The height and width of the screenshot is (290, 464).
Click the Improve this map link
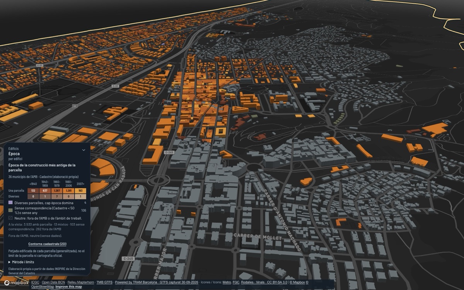pyautogui.click(x=68, y=287)
